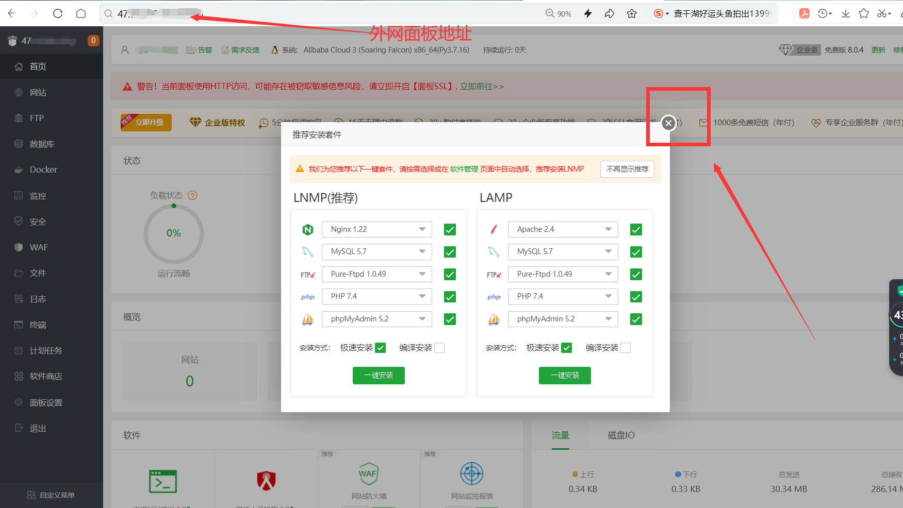Click the 立即升级 upgrade button
Image resolution: width=903 pixels, height=508 pixels.
coord(146,122)
